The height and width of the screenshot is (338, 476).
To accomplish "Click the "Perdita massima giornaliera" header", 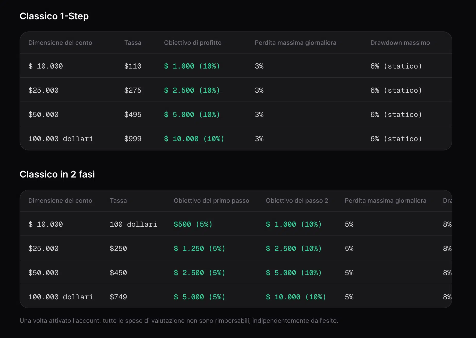I will pyautogui.click(x=295, y=43).
